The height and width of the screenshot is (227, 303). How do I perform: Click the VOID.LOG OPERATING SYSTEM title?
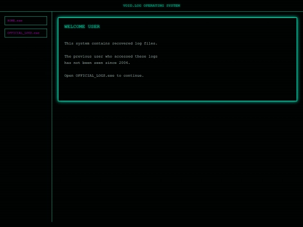[151, 6]
